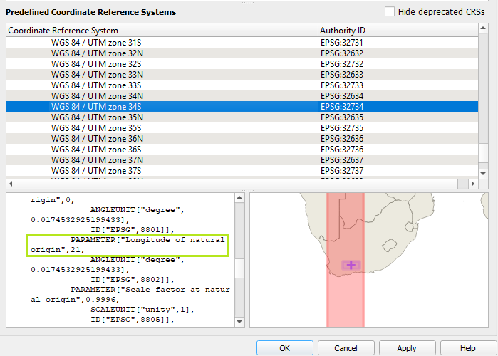498x356 pixels.
Task: Click the WKT text panel scroll down arrow
Action: click(239, 322)
